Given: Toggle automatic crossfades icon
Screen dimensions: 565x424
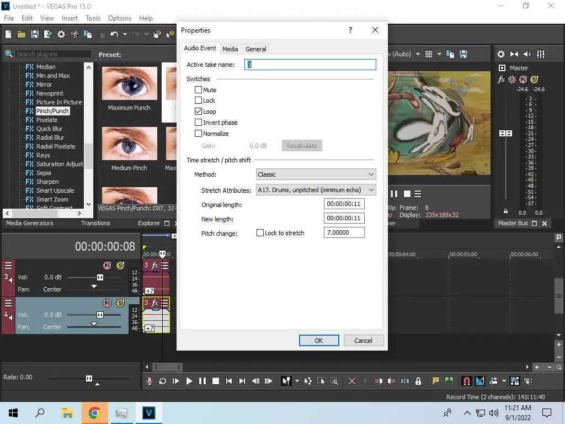Looking at the screenshot, I should [x=480, y=381].
